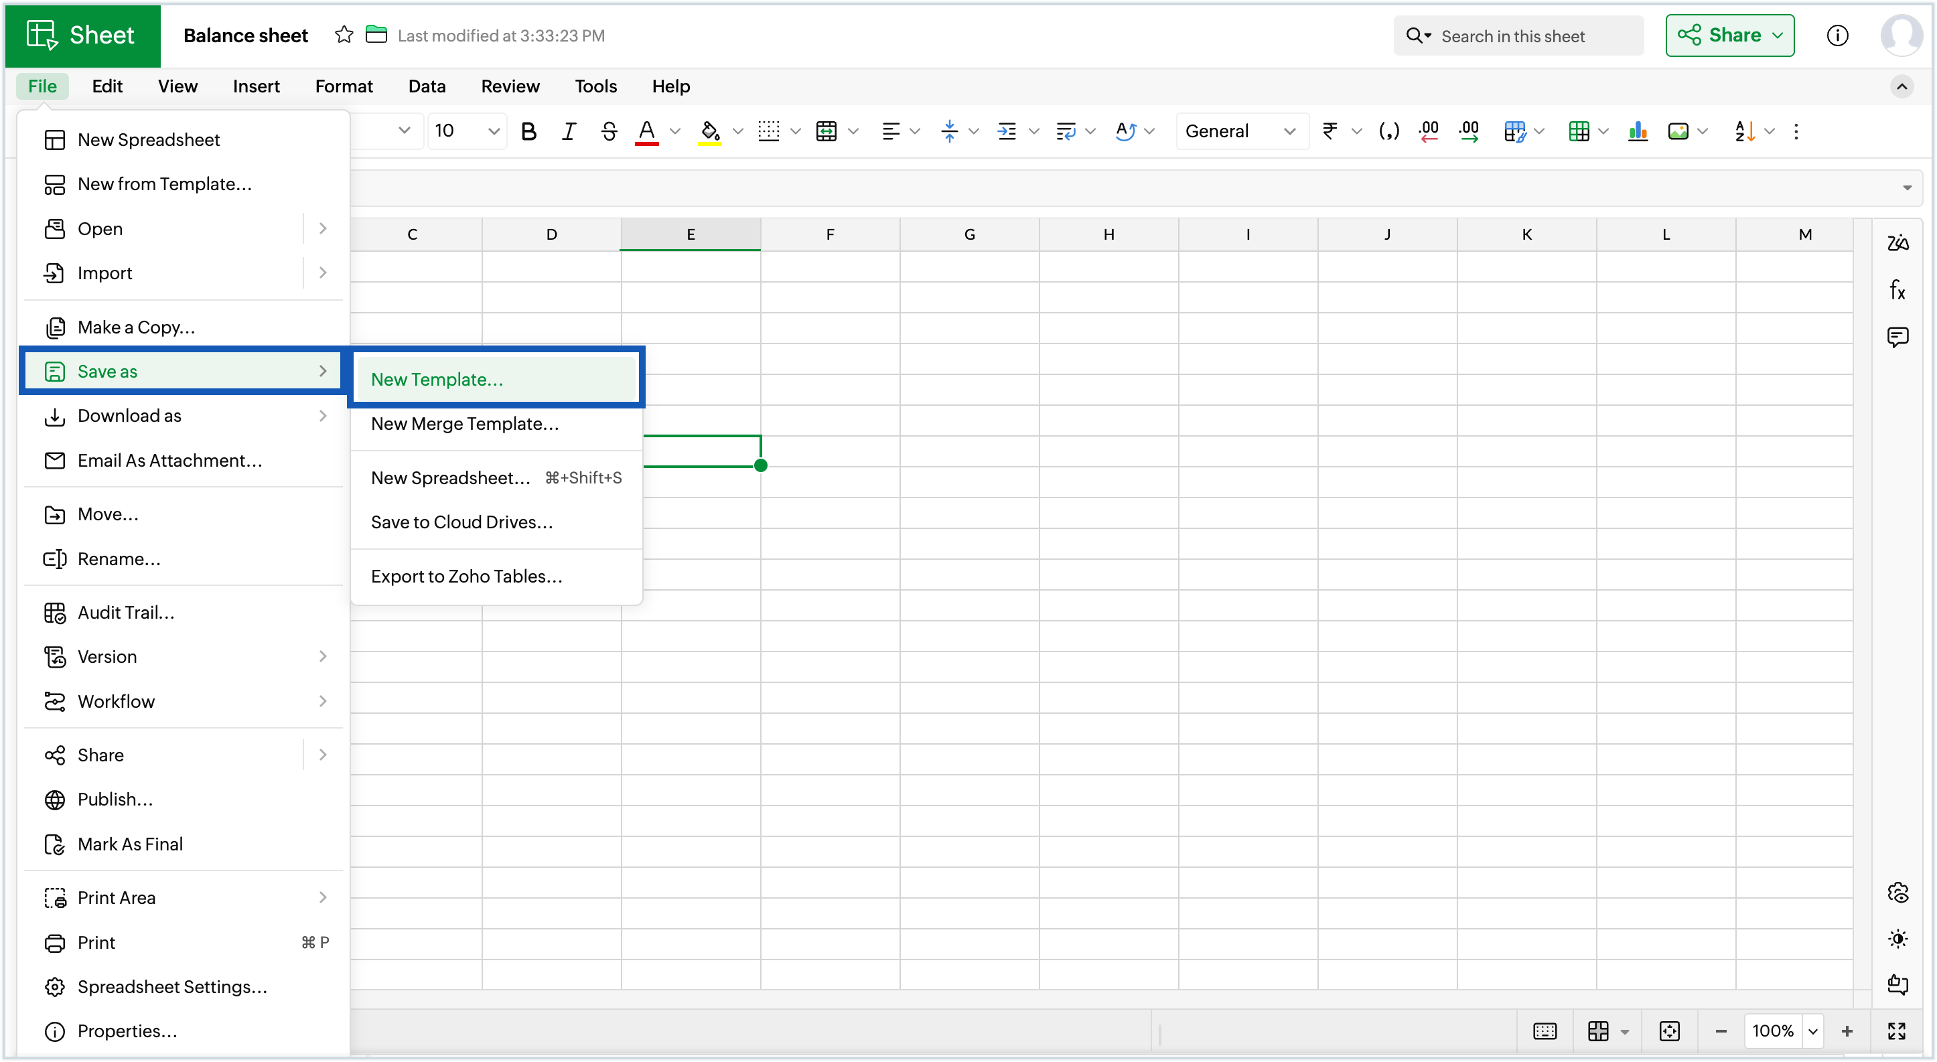
Task: Toggle italic formatting
Action: 569,131
